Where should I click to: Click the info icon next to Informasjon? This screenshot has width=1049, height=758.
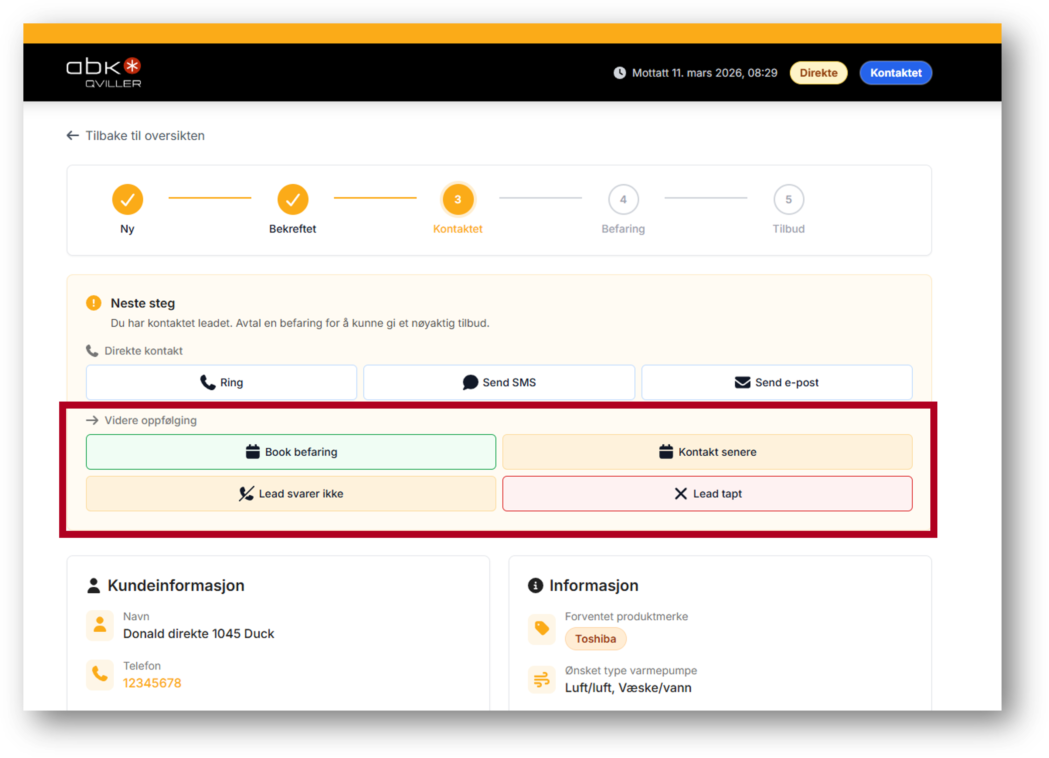pyautogui.click(x=535, y=586)
